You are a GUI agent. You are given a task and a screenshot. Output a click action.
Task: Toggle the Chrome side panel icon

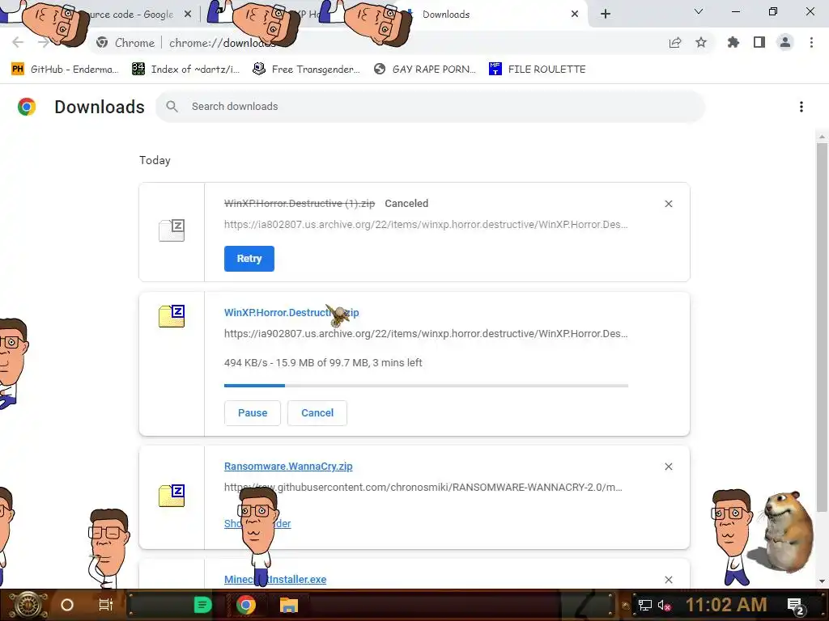coord(759,43)
